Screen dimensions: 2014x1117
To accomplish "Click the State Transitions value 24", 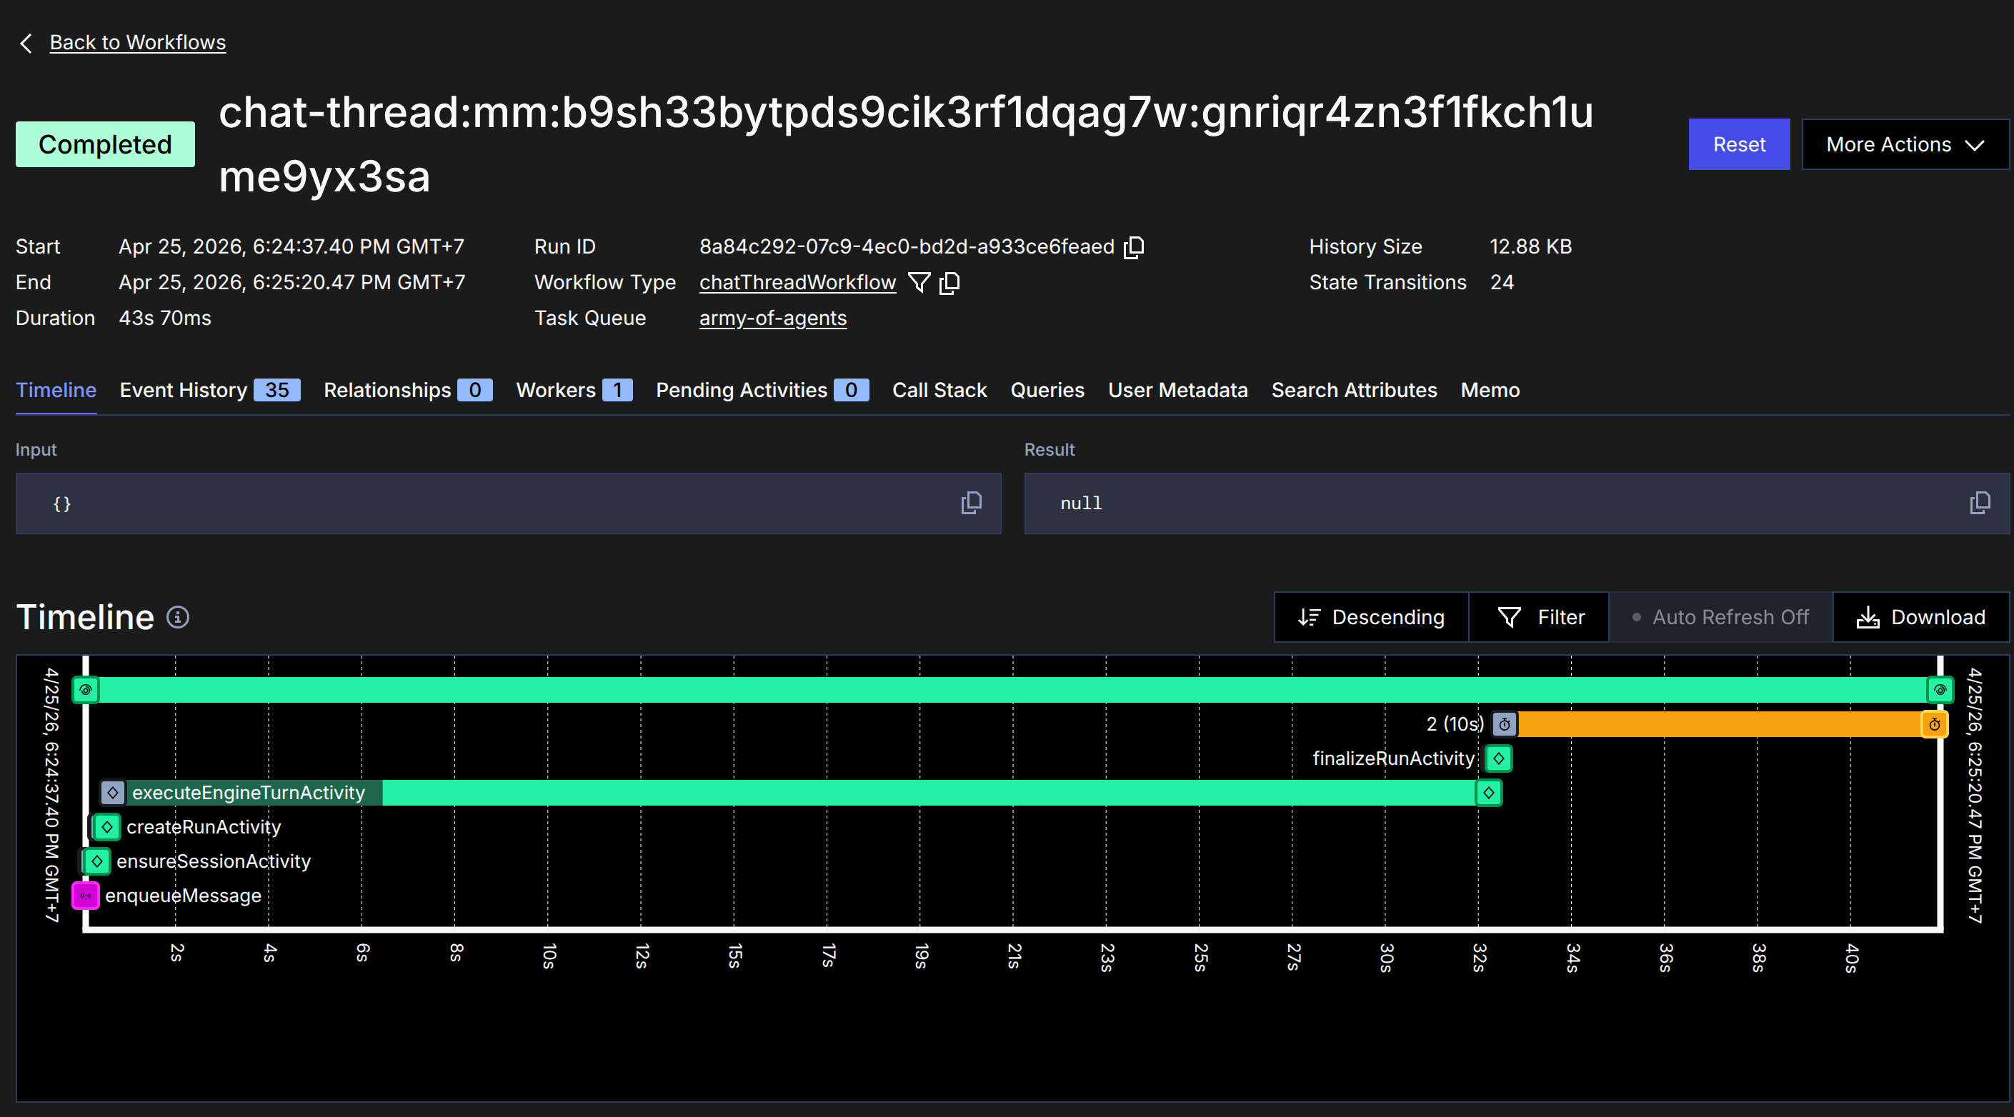I will click(1502, 282).
